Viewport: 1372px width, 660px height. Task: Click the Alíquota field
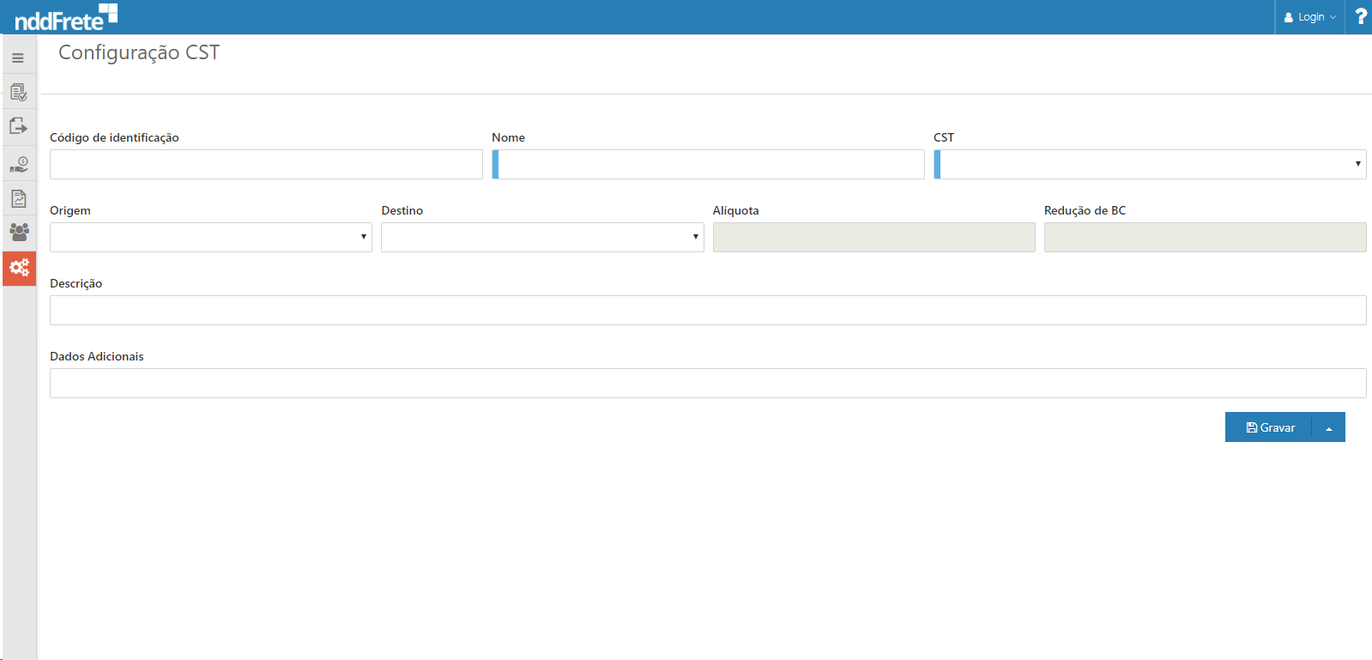pos(873,238)
